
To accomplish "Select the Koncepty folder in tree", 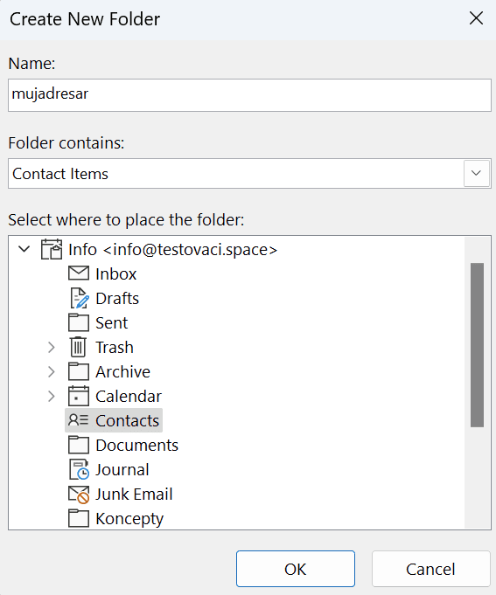I will coord(115,519).
